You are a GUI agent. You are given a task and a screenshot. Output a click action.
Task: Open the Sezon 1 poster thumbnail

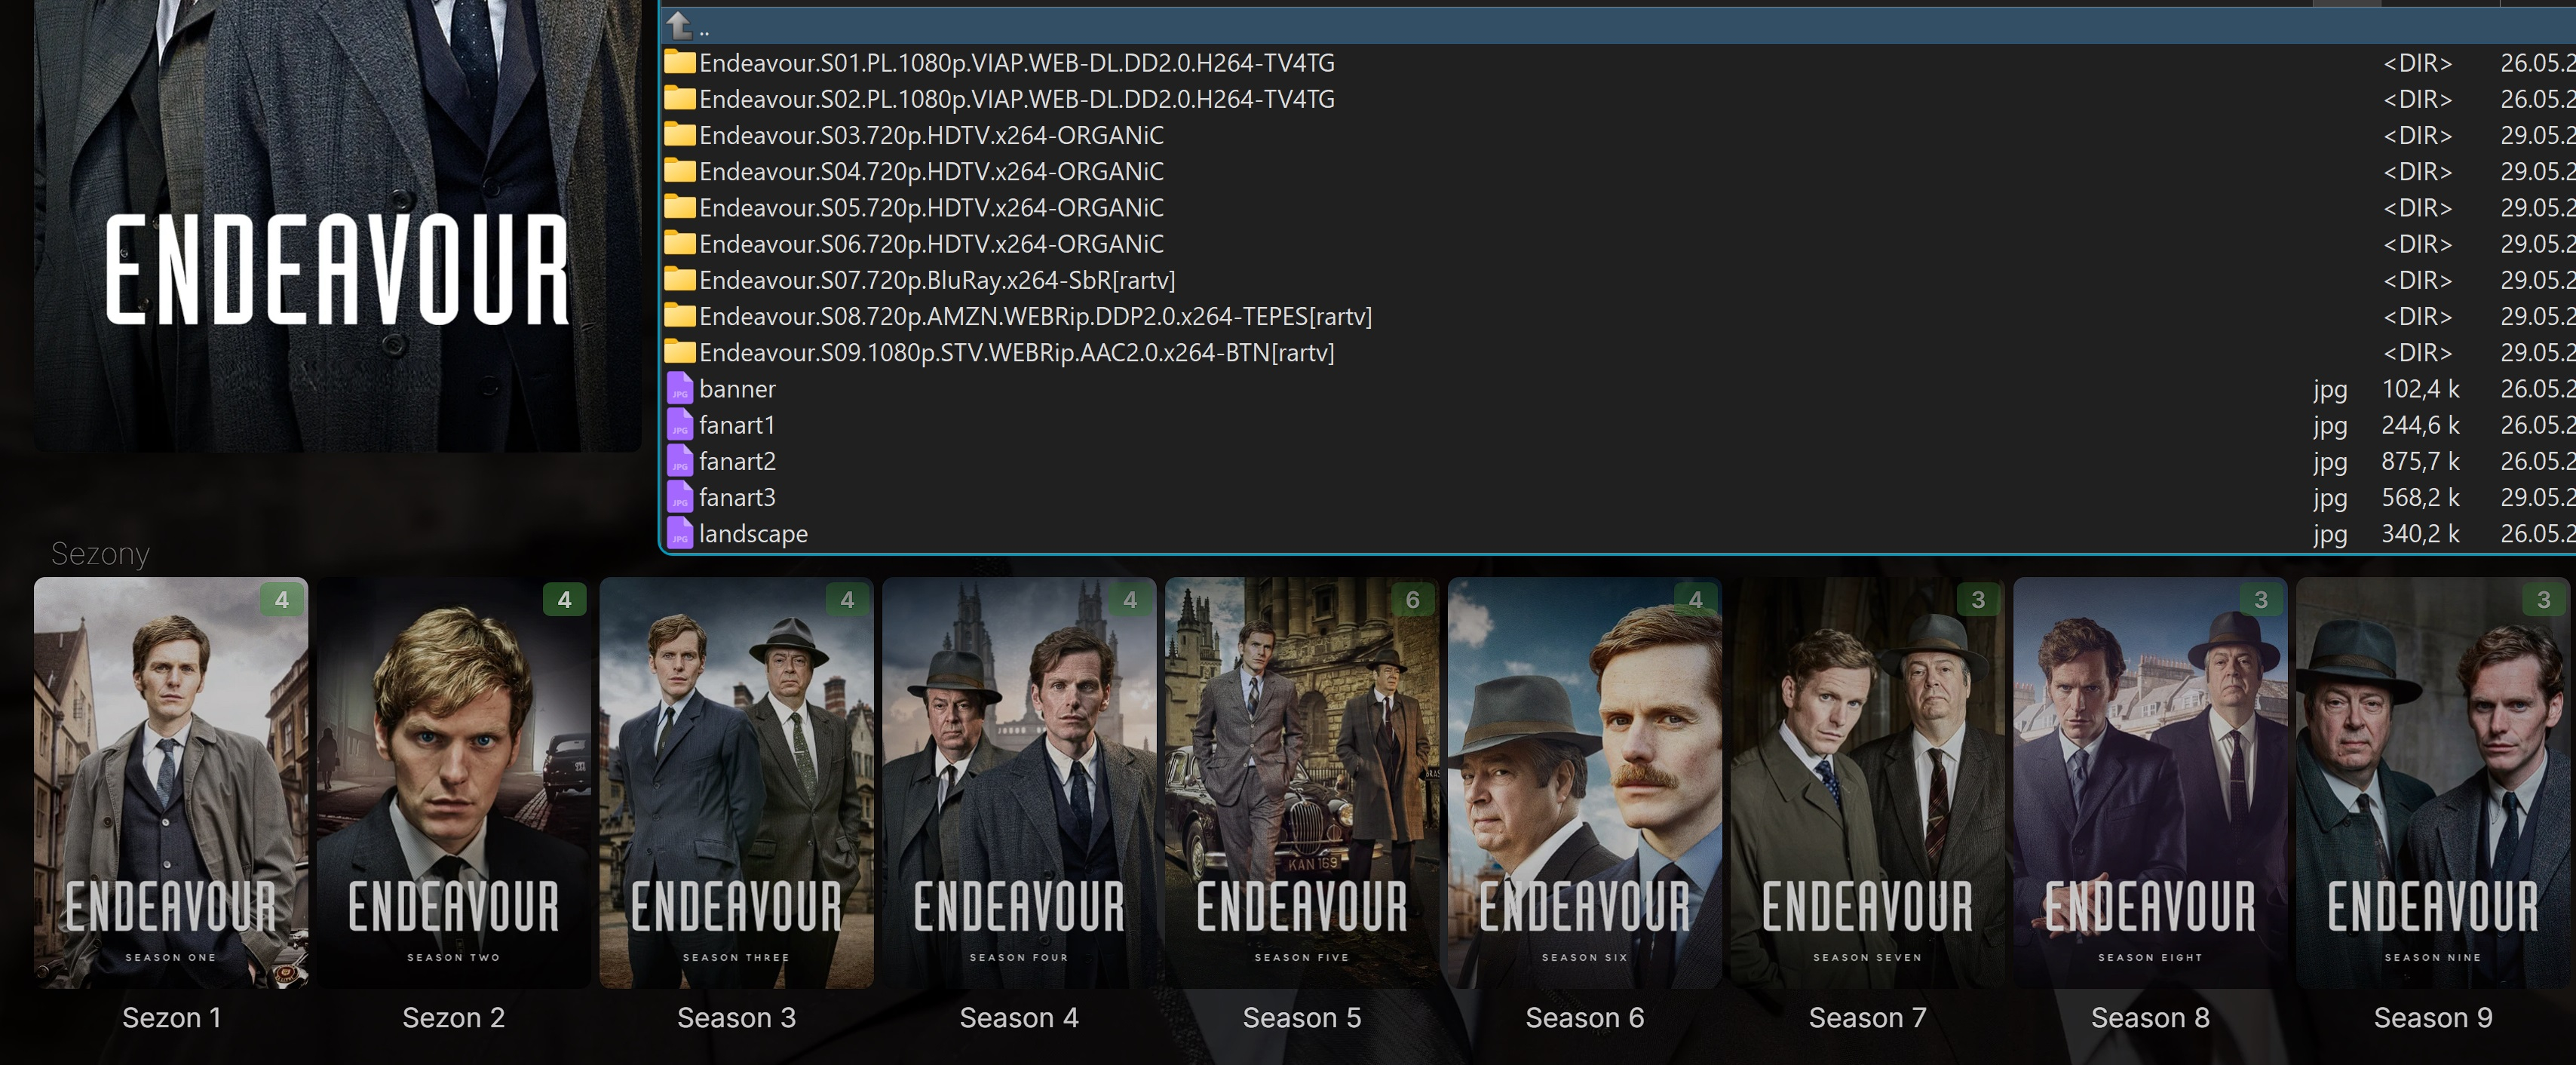coord(171,782)
